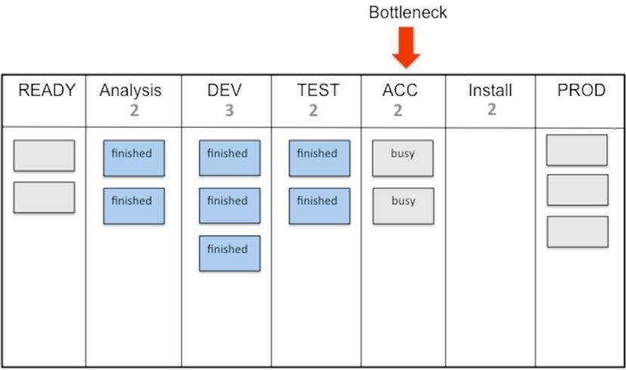
Task: Select the top busy card in ACC
Action: pos(403,158)
